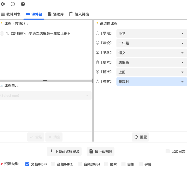Viewport: 188px width, 169px height.
Task: Click the horizontal panel splitter handle
Action: [45, 81]
